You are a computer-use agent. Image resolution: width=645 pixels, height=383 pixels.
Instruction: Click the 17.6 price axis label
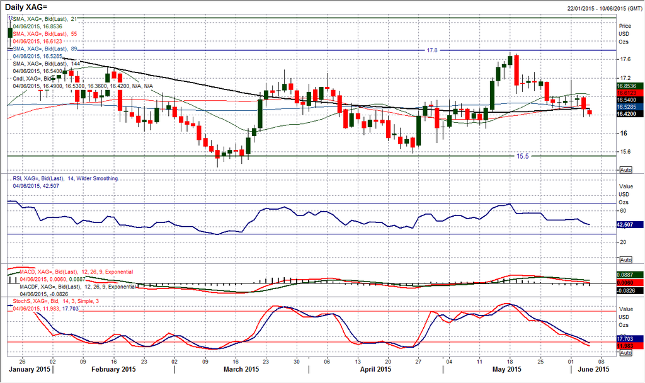[625, 59]
